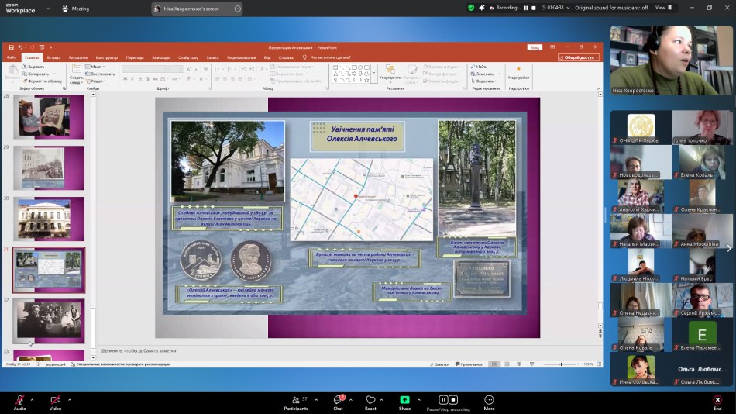The image size is (736, 414).
Task: Start camera with the Video button
Action: pyautogui.click(x=55, y=401)
